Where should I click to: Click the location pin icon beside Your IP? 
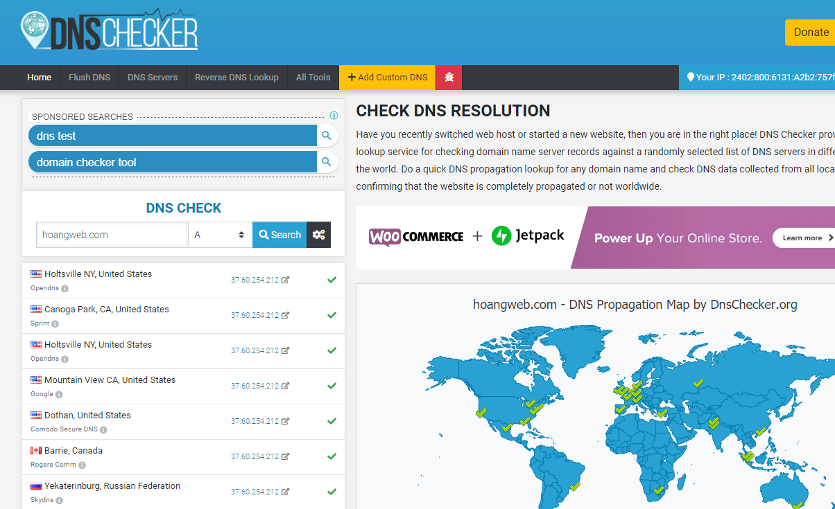690,77
